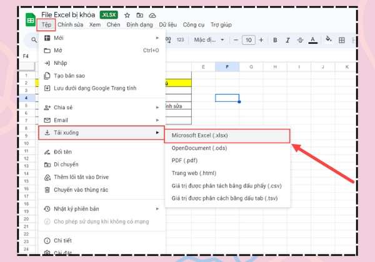Expand the Chia sẻ submenu

(102, 107)
